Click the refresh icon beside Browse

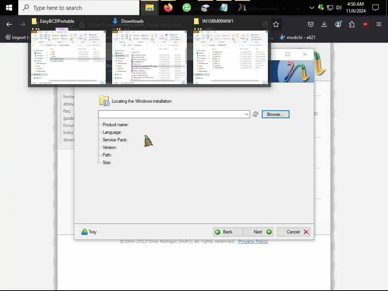pyautogui.click(x=255, y=114)
